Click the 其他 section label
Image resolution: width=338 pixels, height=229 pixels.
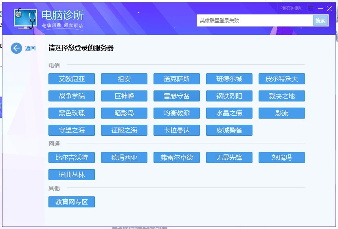point(54,188)
